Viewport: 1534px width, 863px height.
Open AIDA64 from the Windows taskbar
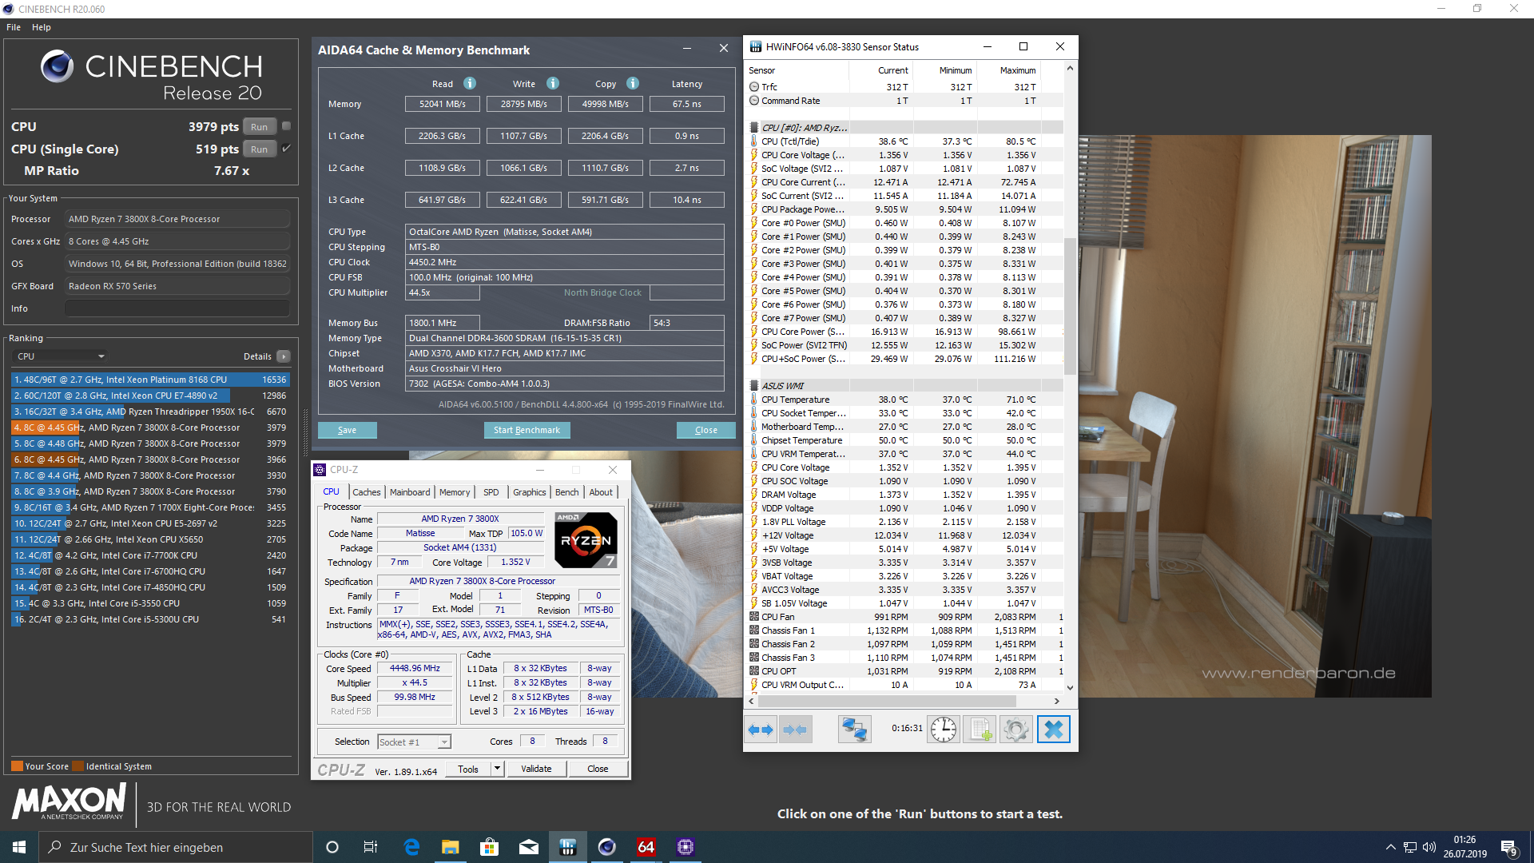(646, 847)
